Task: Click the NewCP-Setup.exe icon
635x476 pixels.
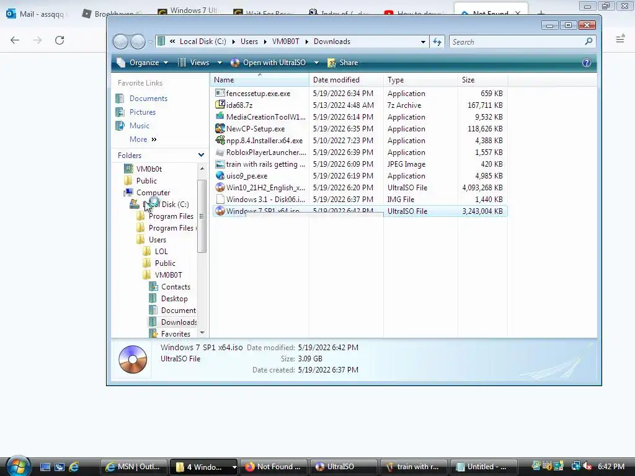Action: (220, 129)
